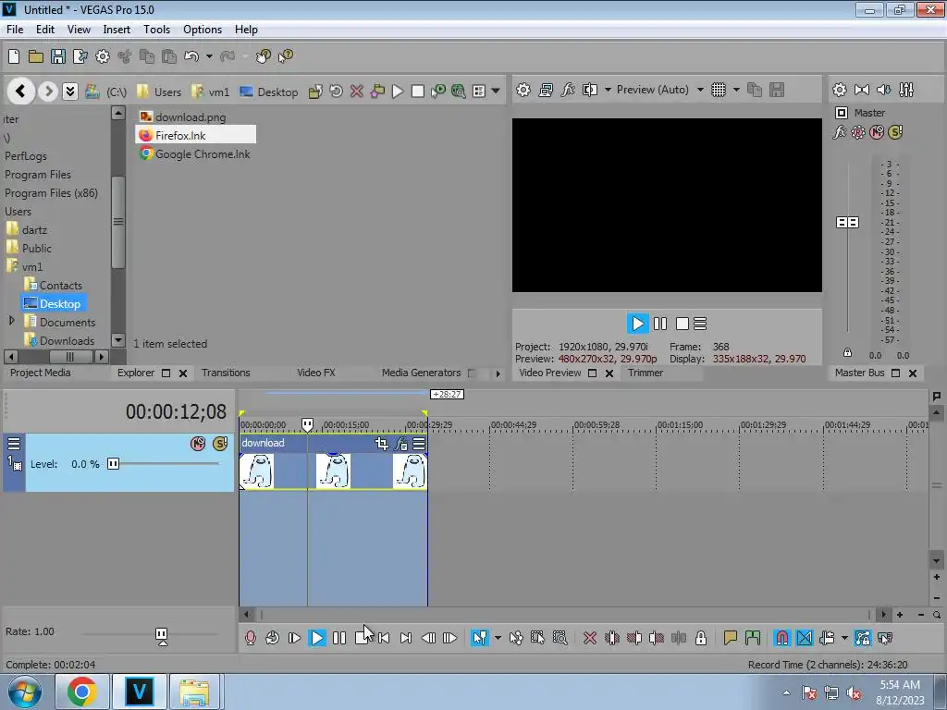Open the File menu
Image resolution: width=947 pixels, height=710 pixels.
tap(15, 29)
